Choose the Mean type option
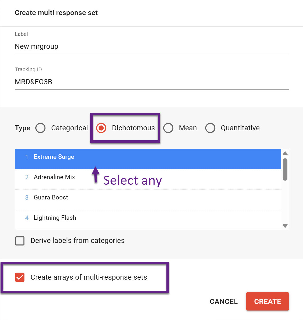 point(168,128)
